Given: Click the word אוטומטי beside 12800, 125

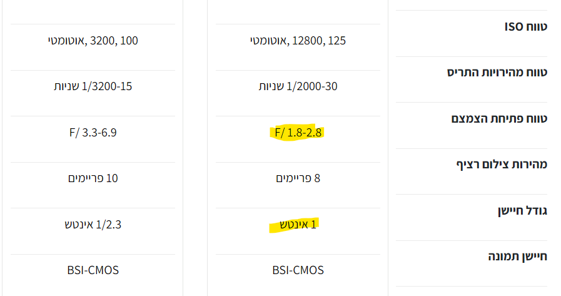Looking at the screenshot, I should pos(268,41).
